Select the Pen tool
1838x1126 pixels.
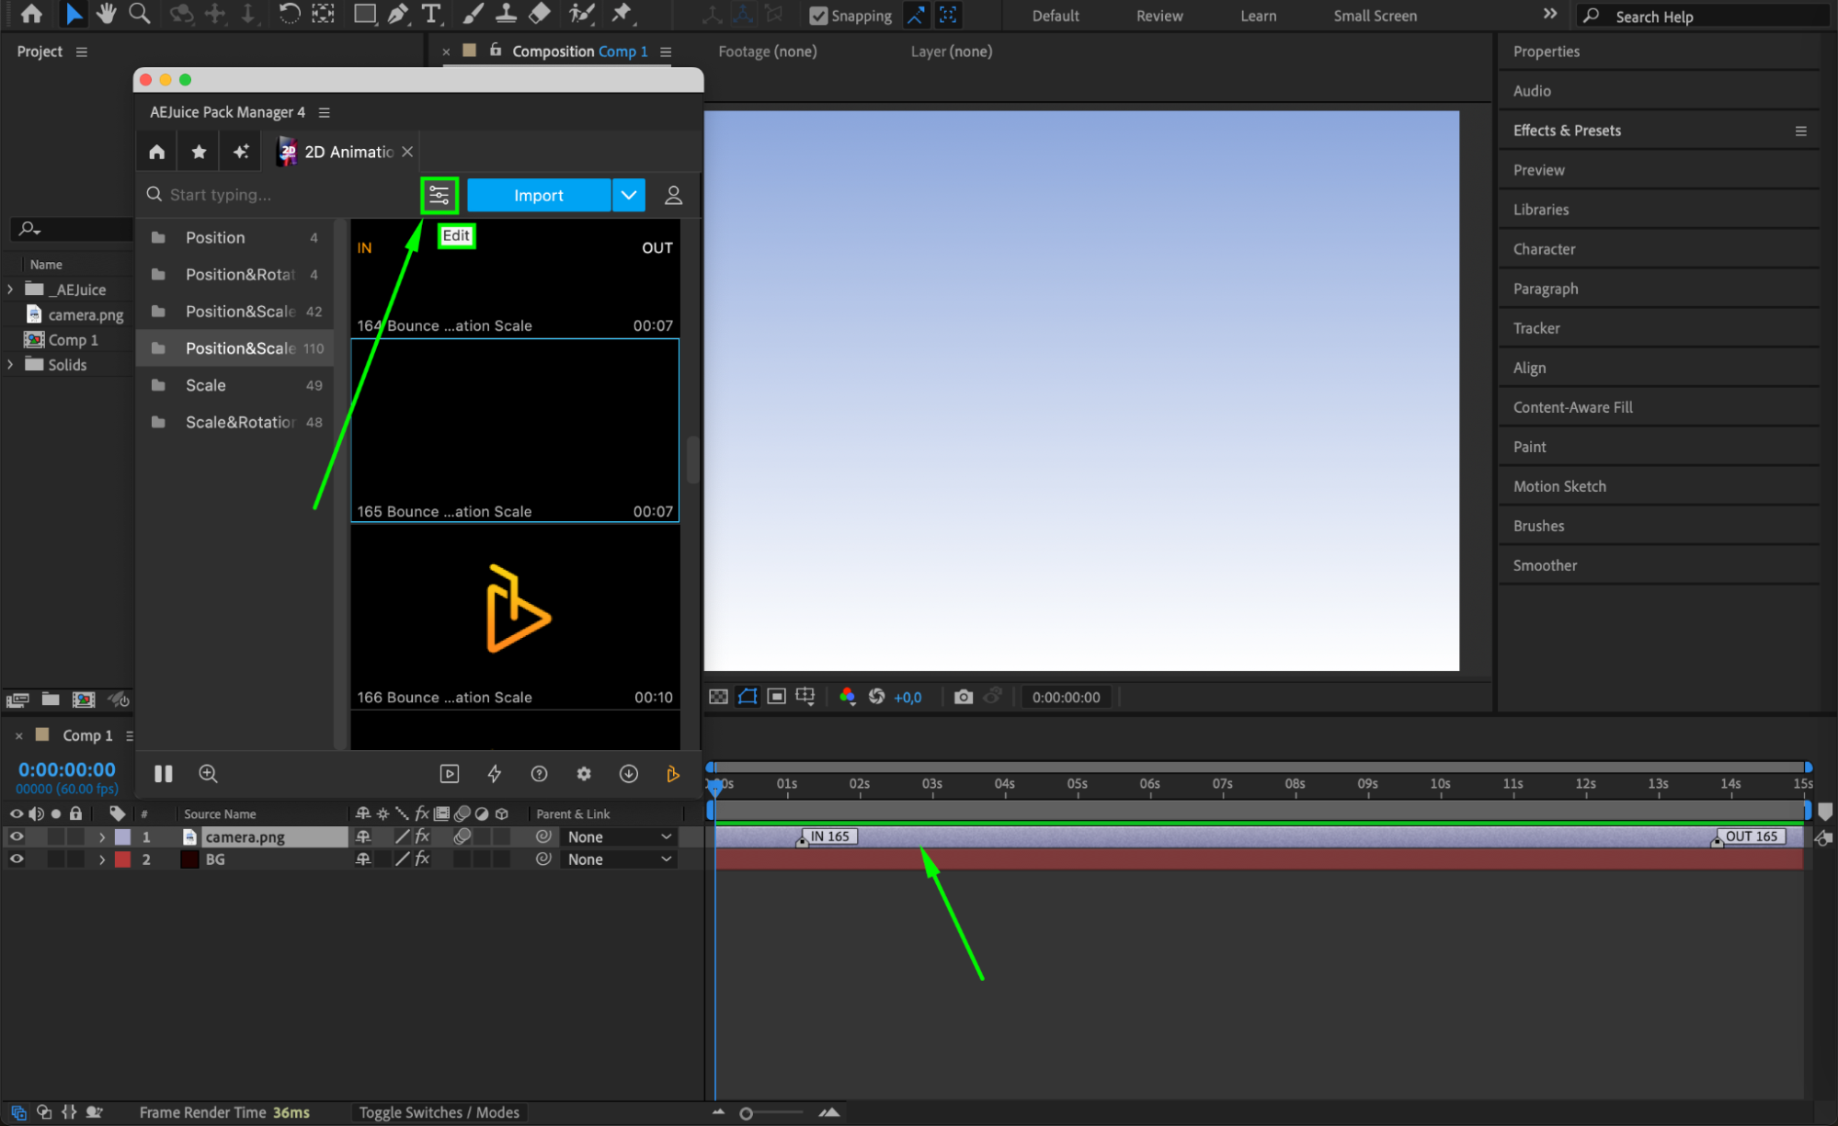point(397,14)
